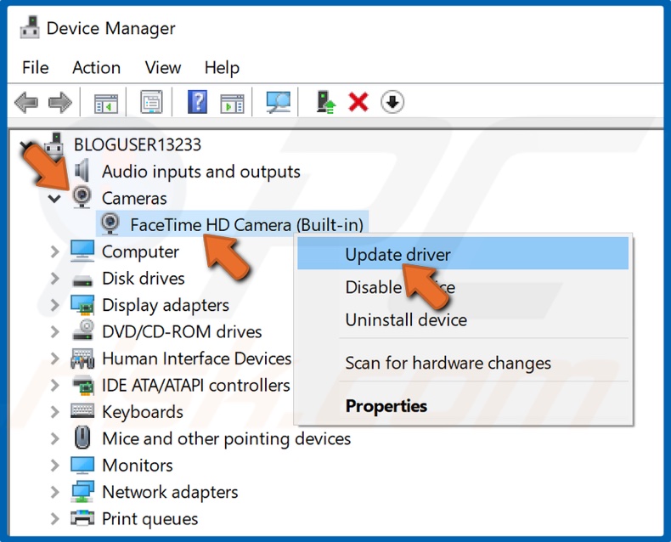Click the Forward arrow toolbar icon

coord(60,102)
